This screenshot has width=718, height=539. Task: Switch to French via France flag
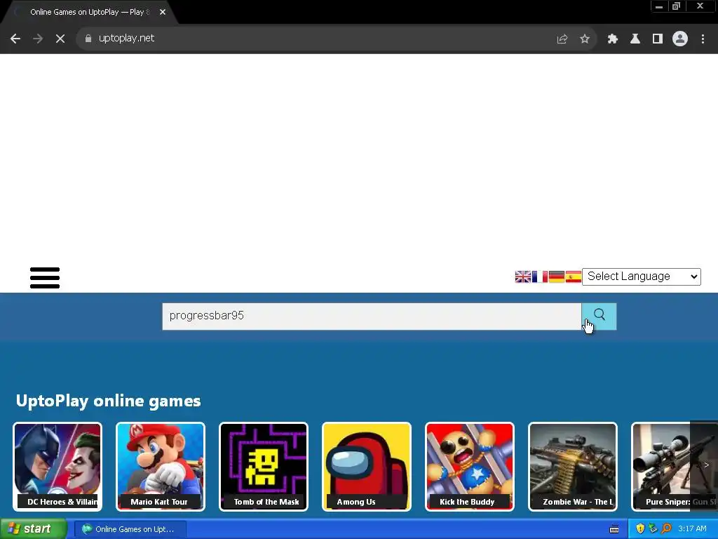[x=540, y=277]
